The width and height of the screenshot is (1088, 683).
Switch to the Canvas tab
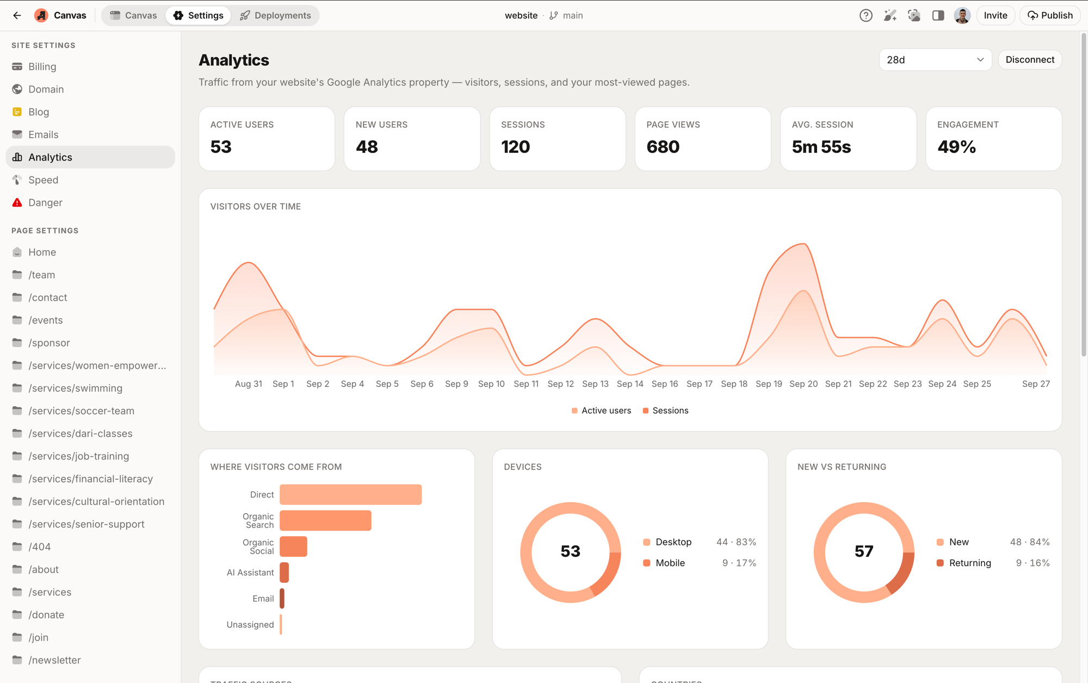pyautogui.click(x=133, y=15)
